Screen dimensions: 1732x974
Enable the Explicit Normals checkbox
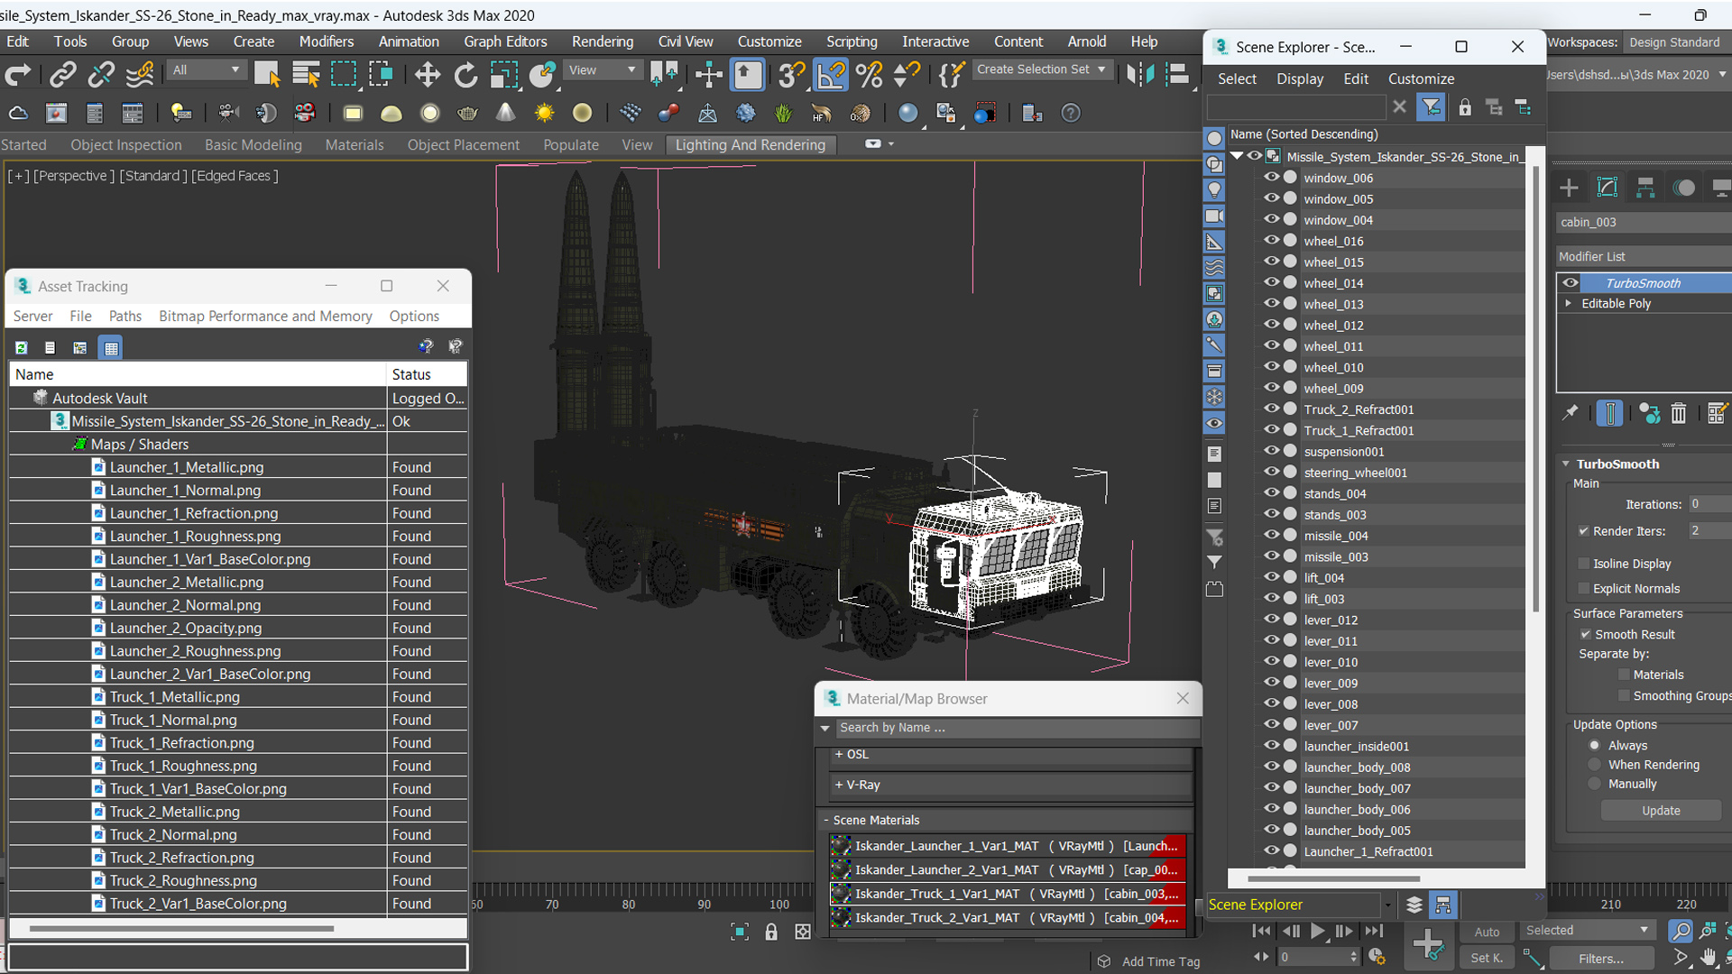[1583, 589]
